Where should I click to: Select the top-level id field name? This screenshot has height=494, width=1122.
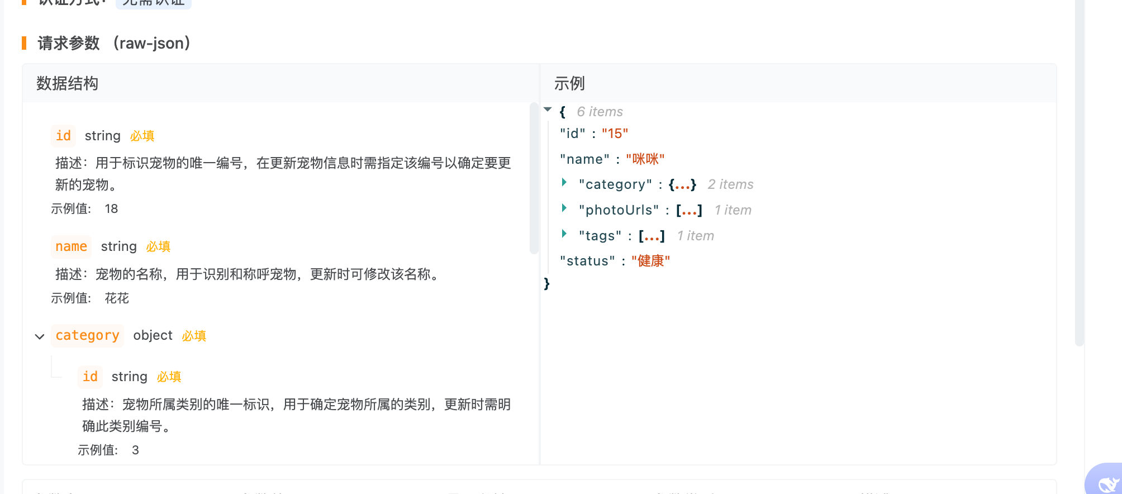[x=63, y=136]
